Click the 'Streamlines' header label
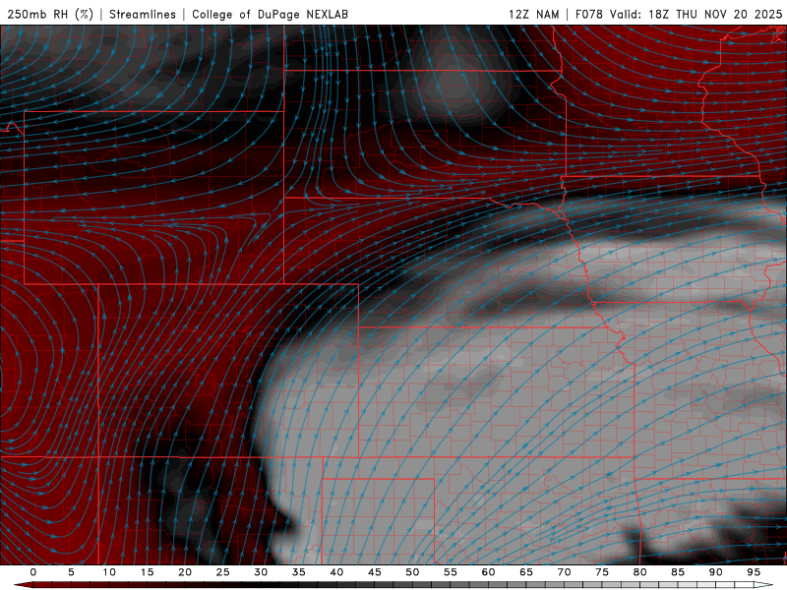This screenshot has width=787, height=590. (x=143, y=14)
